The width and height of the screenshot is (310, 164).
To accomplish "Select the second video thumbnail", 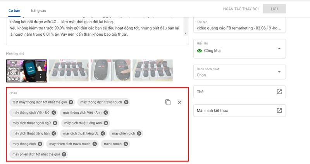I will pos(68,70).
